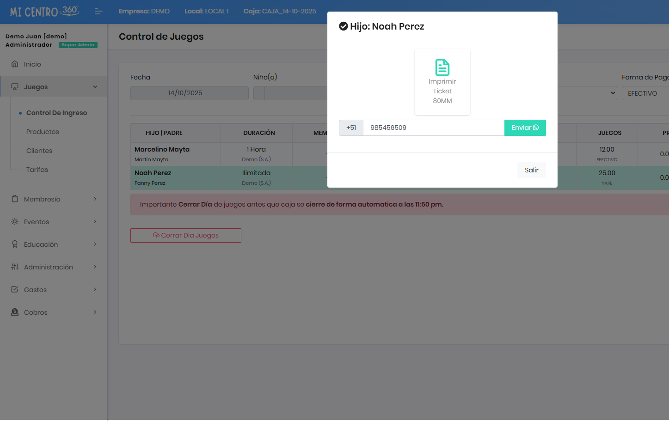Click the Educación award icon
The height and width of the screenshot is (421, 669).
(15, 244)
